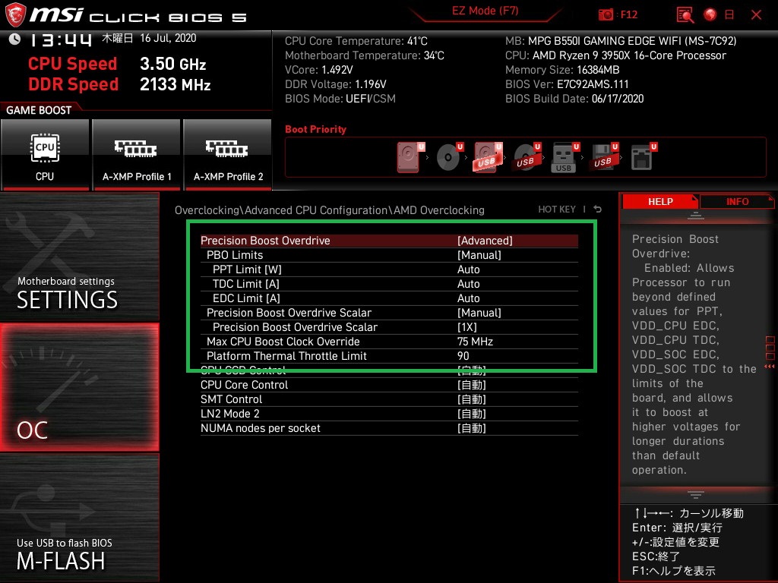
Task: Open NUMA nodes per socket [自動] option
Action: click(x=471, y=428)
